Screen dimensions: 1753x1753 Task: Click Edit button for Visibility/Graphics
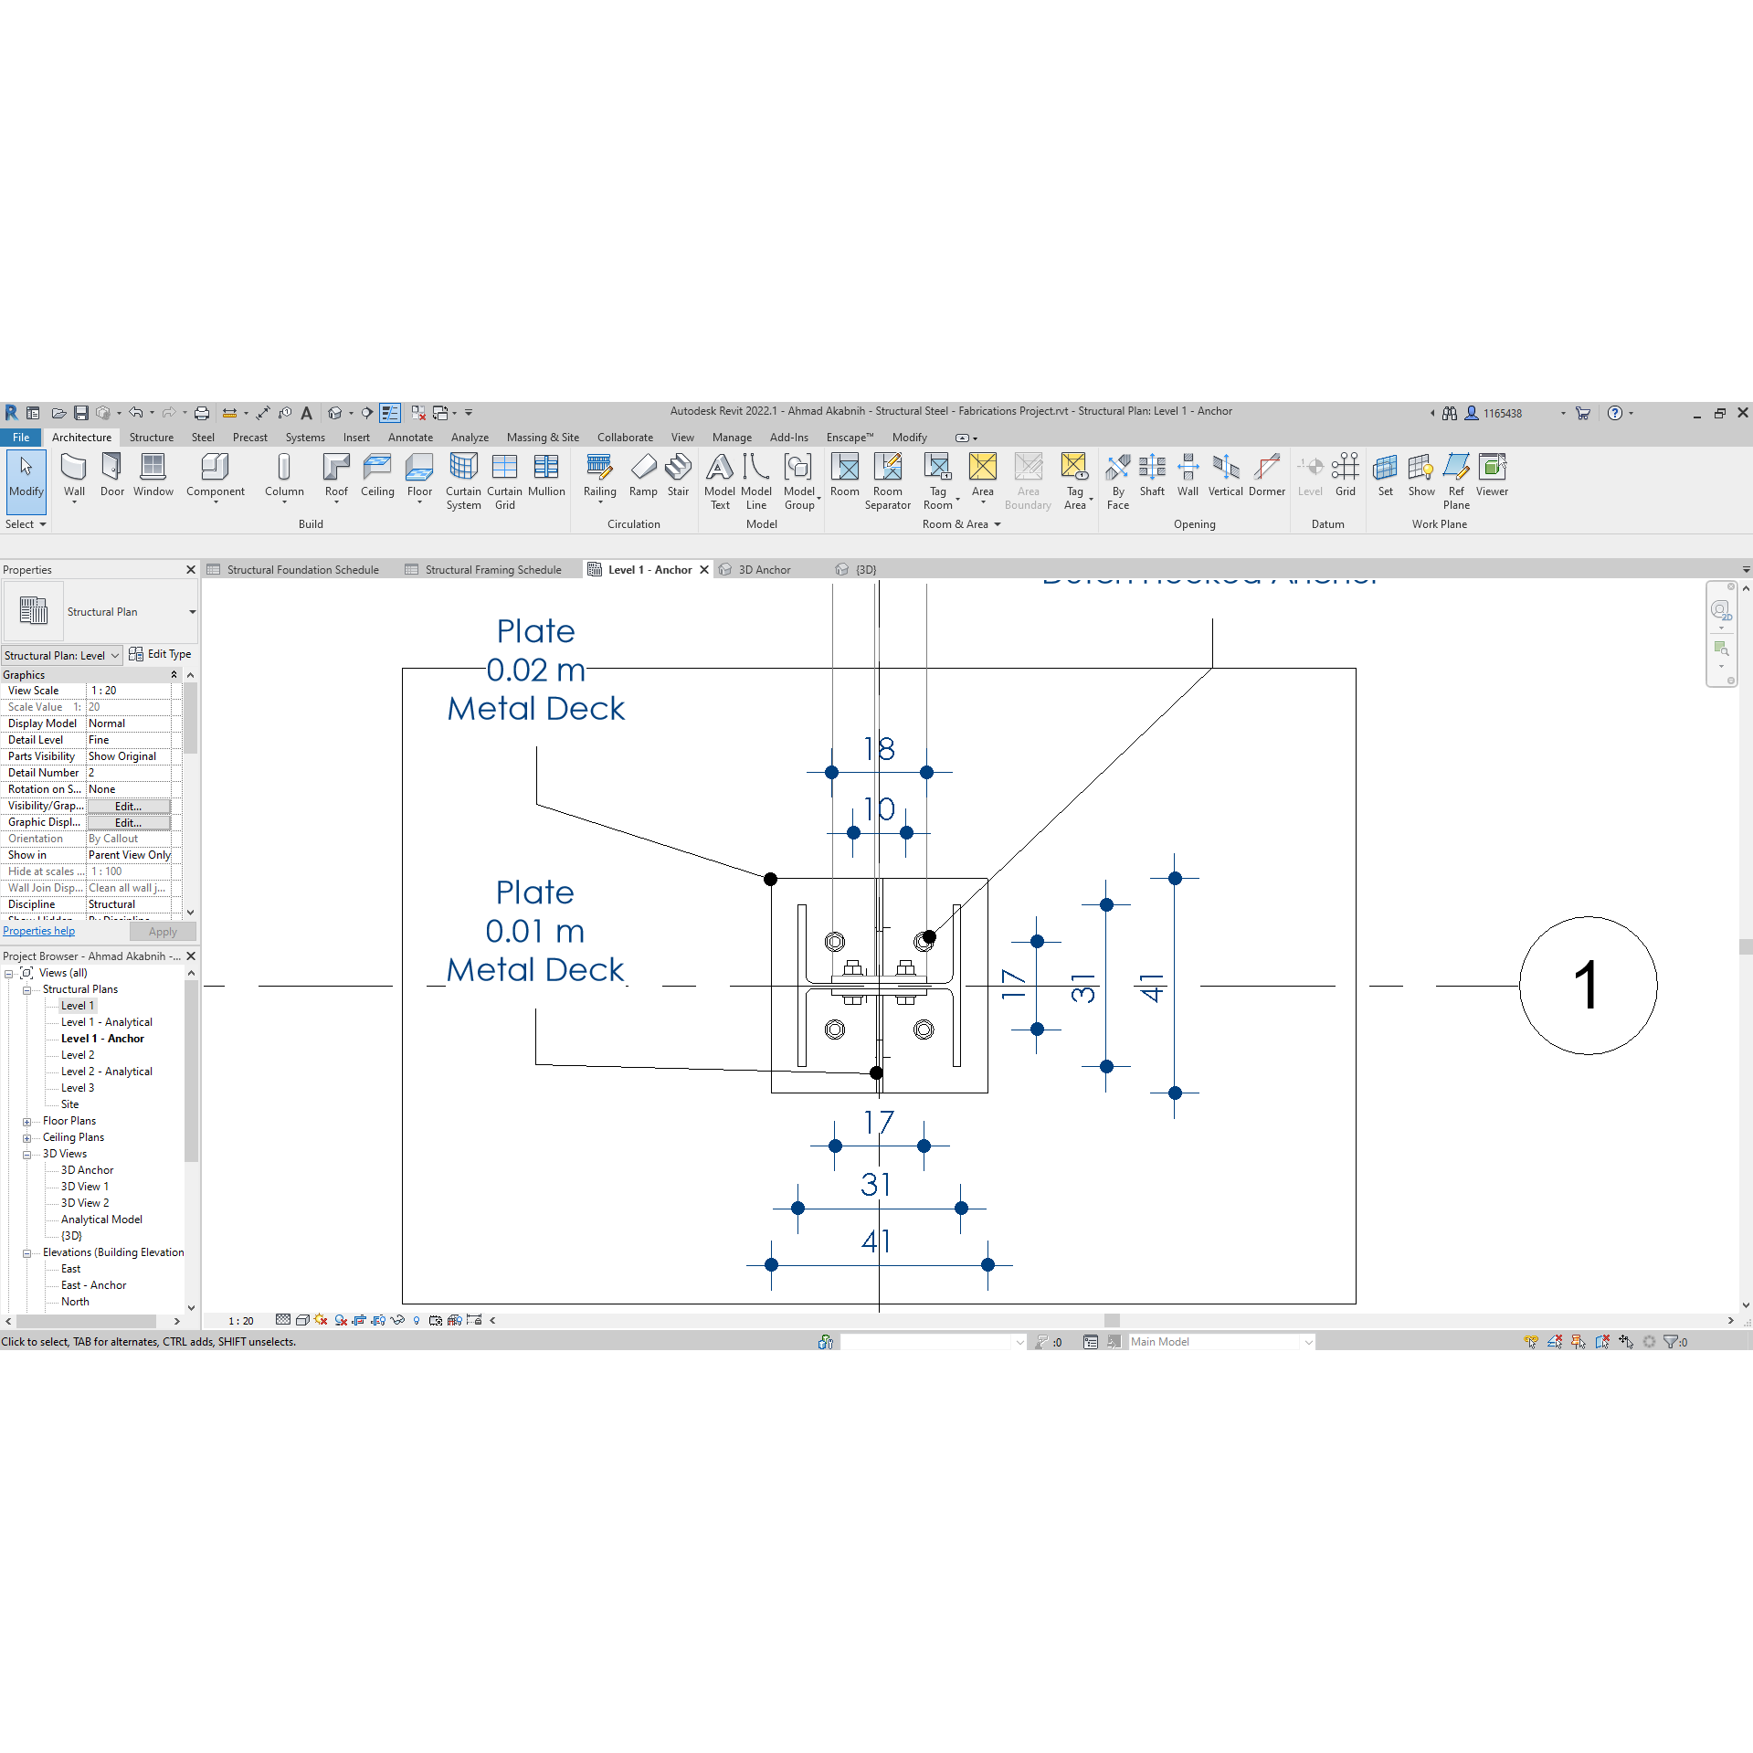coord(129,807)
